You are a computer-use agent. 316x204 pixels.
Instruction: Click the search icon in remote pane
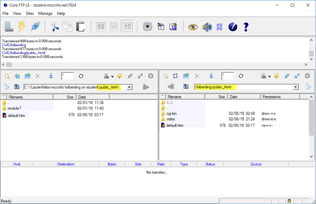coord(166,76)
